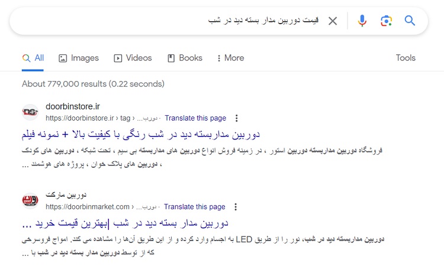Viewport: 444px width, 266px height.
Task: Open Google Lens image search
Action: pyautogui.click(x=386, y=21)
